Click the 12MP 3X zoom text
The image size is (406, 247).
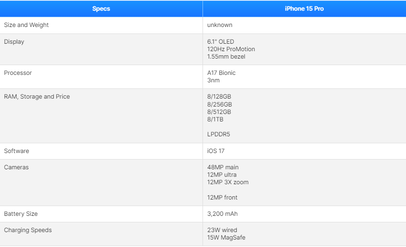click(228, 182)
